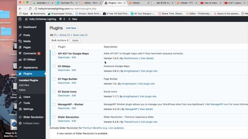
Task: Visit plugin site for G1 Social Icons
Action: click(x=148, y=97)
